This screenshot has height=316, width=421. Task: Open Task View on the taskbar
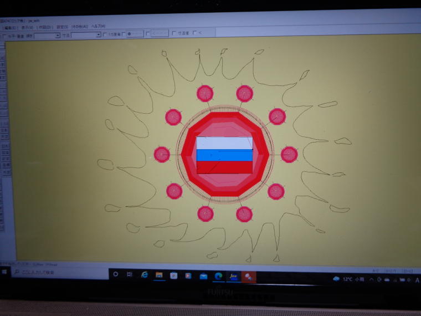click(130, 274)
